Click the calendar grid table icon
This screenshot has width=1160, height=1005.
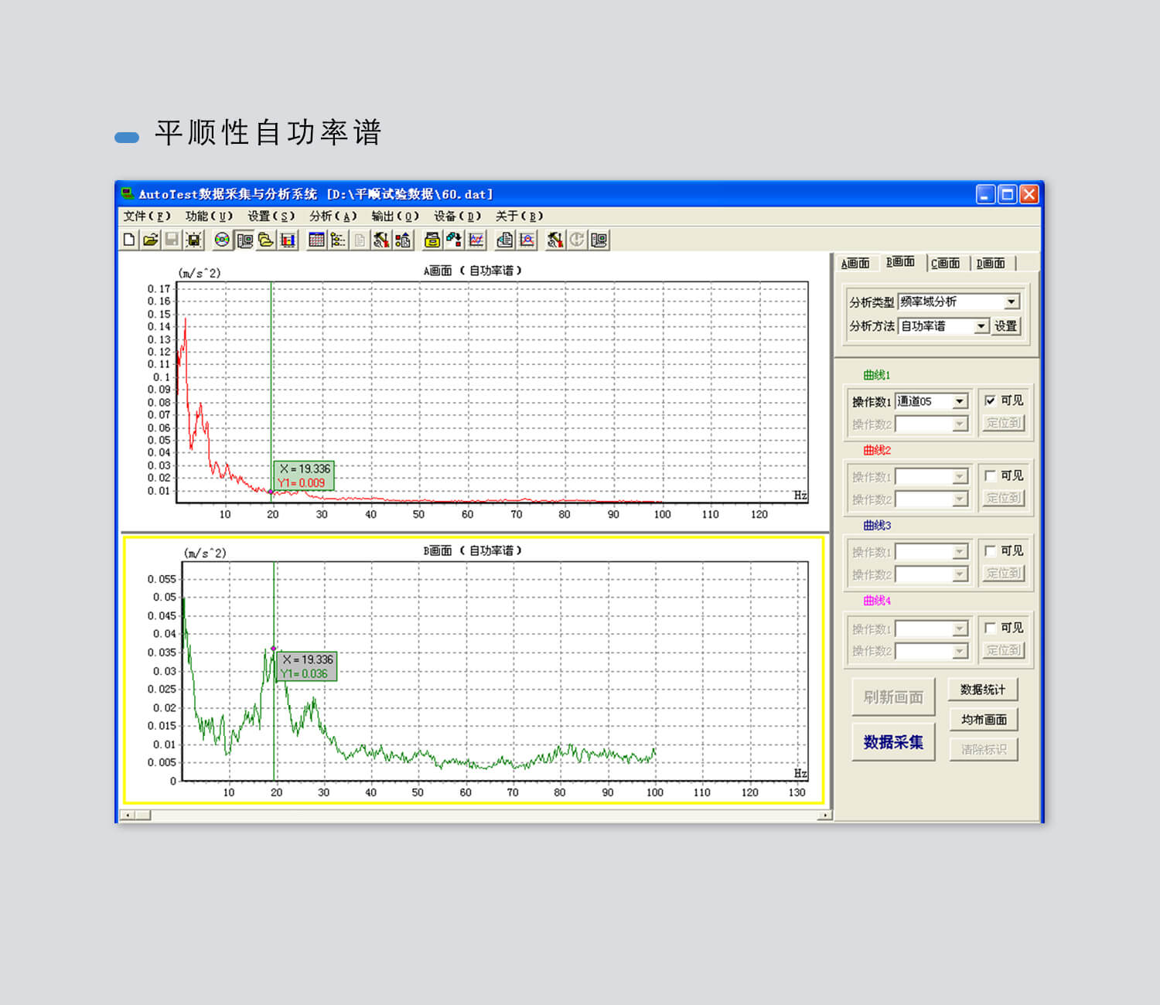316,240
